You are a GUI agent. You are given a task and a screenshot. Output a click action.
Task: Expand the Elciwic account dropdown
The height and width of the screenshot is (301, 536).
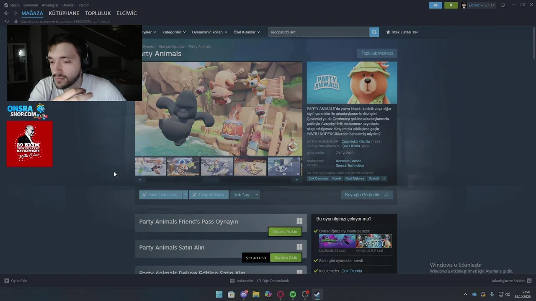coord(482,5)
